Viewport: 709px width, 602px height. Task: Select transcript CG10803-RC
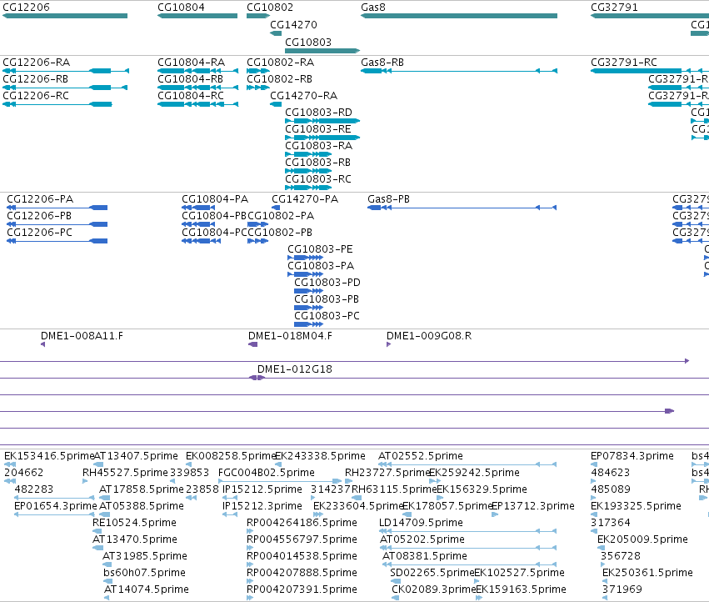tap(308, 188)
